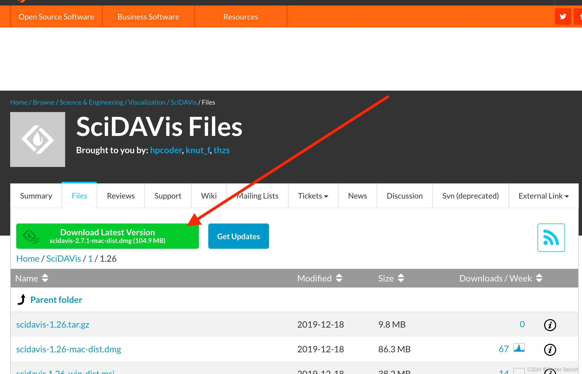
Task: Sort by Downloads / Week arrows
Action: (x=539, y=278)
